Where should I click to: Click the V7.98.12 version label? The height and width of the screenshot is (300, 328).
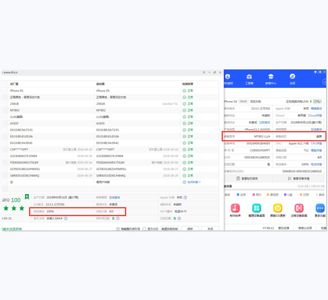point(268,228)
